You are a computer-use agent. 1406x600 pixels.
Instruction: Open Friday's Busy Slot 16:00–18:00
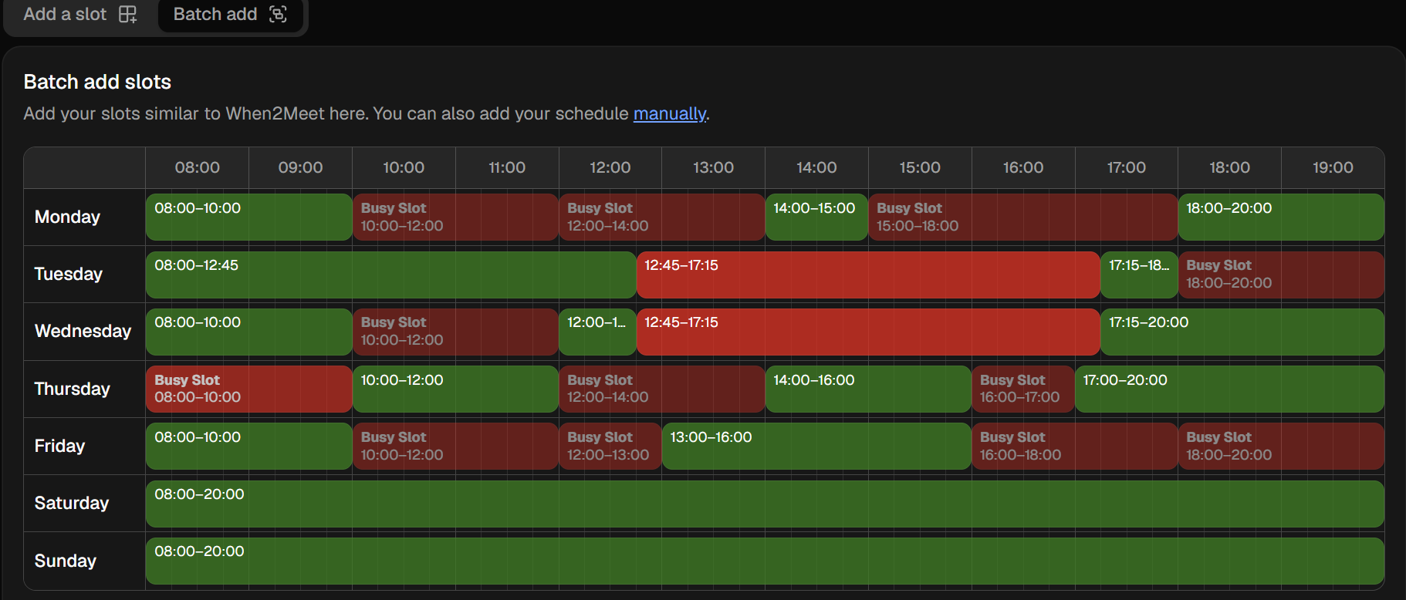point(1075,446)
